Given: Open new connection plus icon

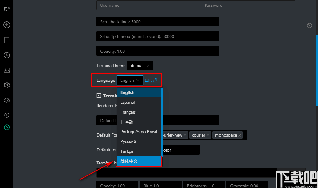Looking at the screenshot, I should click(x=7, y=25).
